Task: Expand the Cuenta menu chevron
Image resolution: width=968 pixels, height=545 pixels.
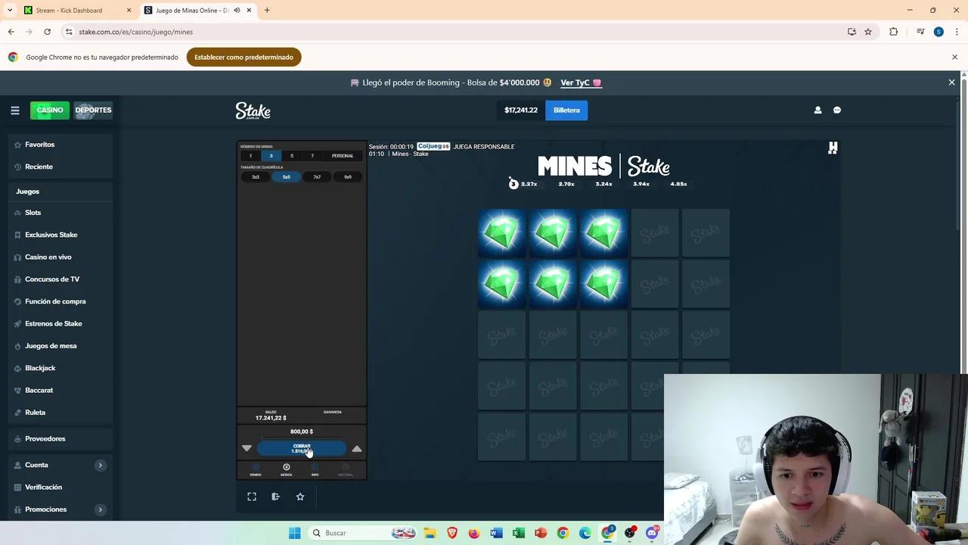Action: coord(101,465)
